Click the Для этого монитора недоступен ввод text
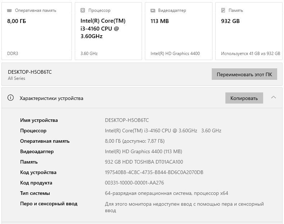 click(184, 207)
